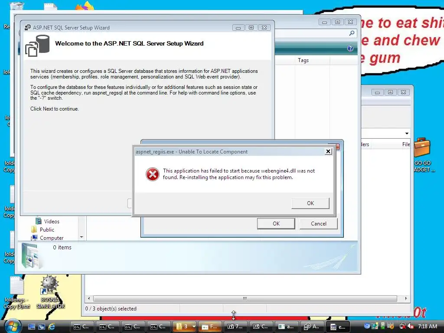
Task: Click the Show Desktop quick launch icon
Action: point(31,327)
